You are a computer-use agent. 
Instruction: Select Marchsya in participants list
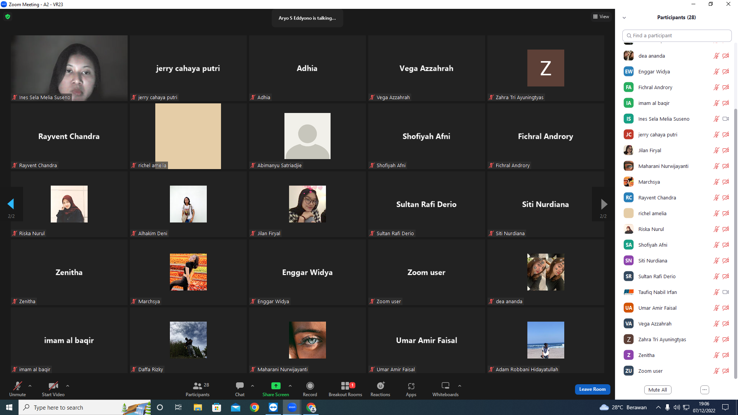click(x=676, y=182)
